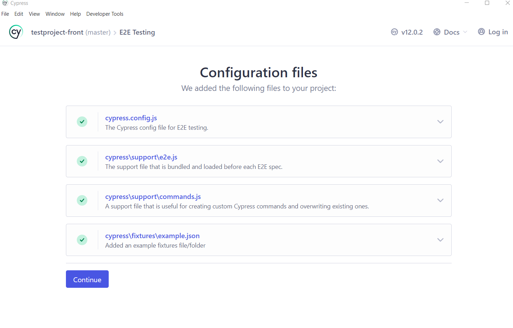
Task: Click the globe icon next to Docs
Action: (437, 32)
